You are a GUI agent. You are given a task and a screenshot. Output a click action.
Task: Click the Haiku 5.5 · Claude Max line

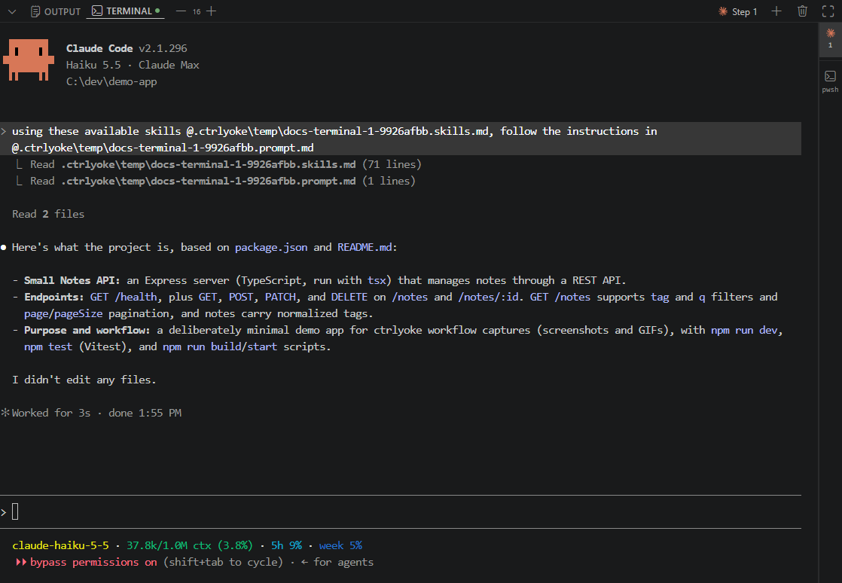pos(133,65)
